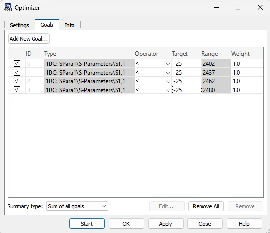Screen dimensions: 270x233
Task: Toggle the checkbox for goal ID 1
Action: (17, 72)
